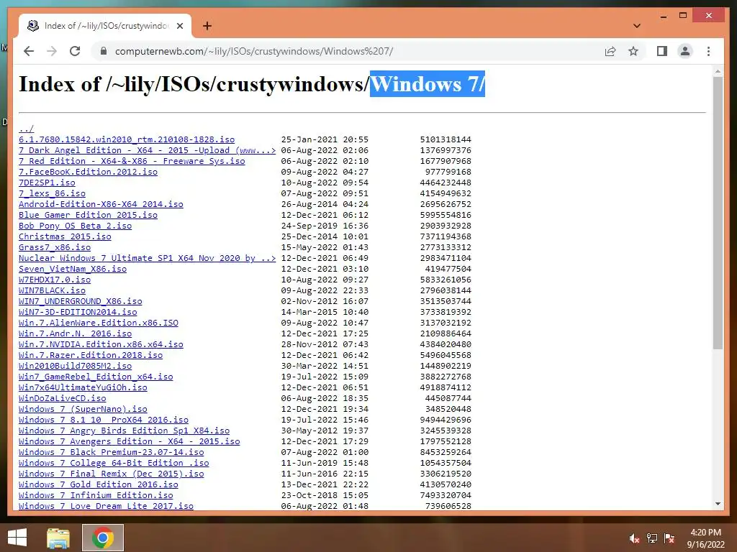737x552 pixels.
Task: Click the browser back arrow
Action: pos(29,51)
